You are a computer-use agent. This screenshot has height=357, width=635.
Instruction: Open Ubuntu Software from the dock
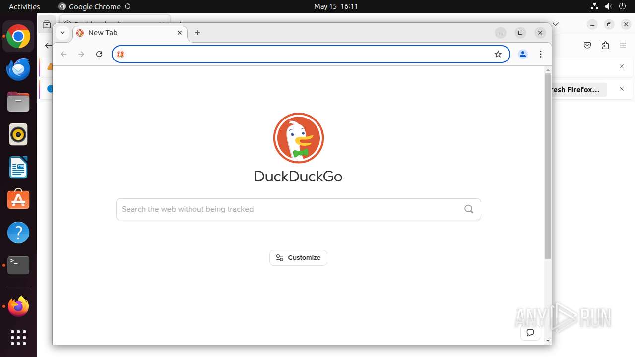pos(18,200)
